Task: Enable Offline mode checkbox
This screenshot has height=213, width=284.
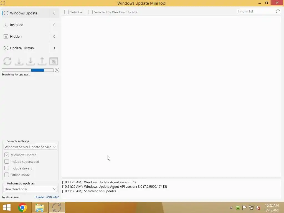Action: (x=7, y=175)
